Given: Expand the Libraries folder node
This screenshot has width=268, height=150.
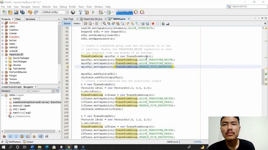Looking at the screenshot, I should click(6, 65).
